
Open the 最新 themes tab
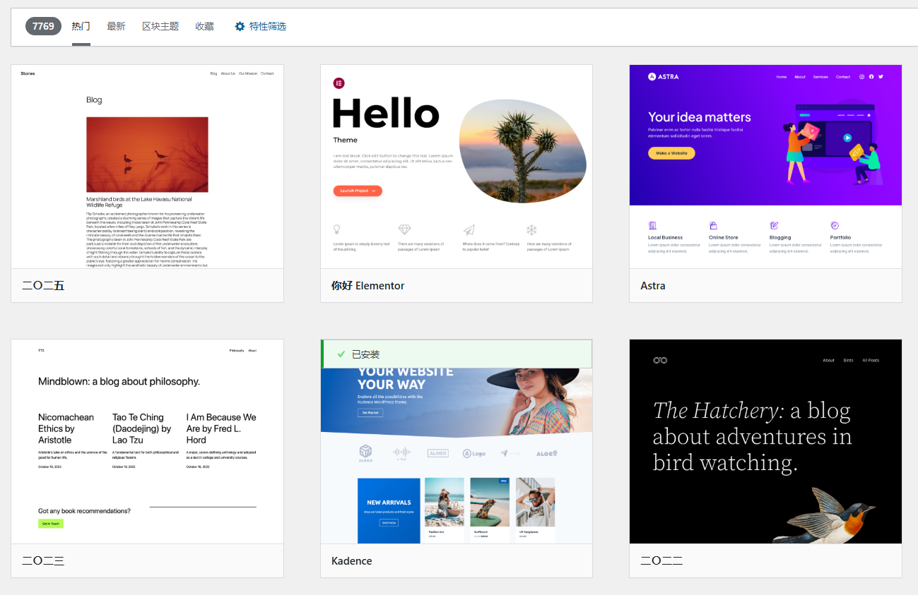(x=116, y=26)
